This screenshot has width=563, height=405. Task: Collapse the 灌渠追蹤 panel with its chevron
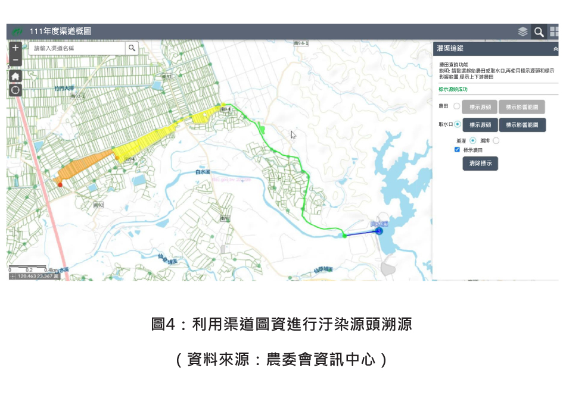coord(556,49)
